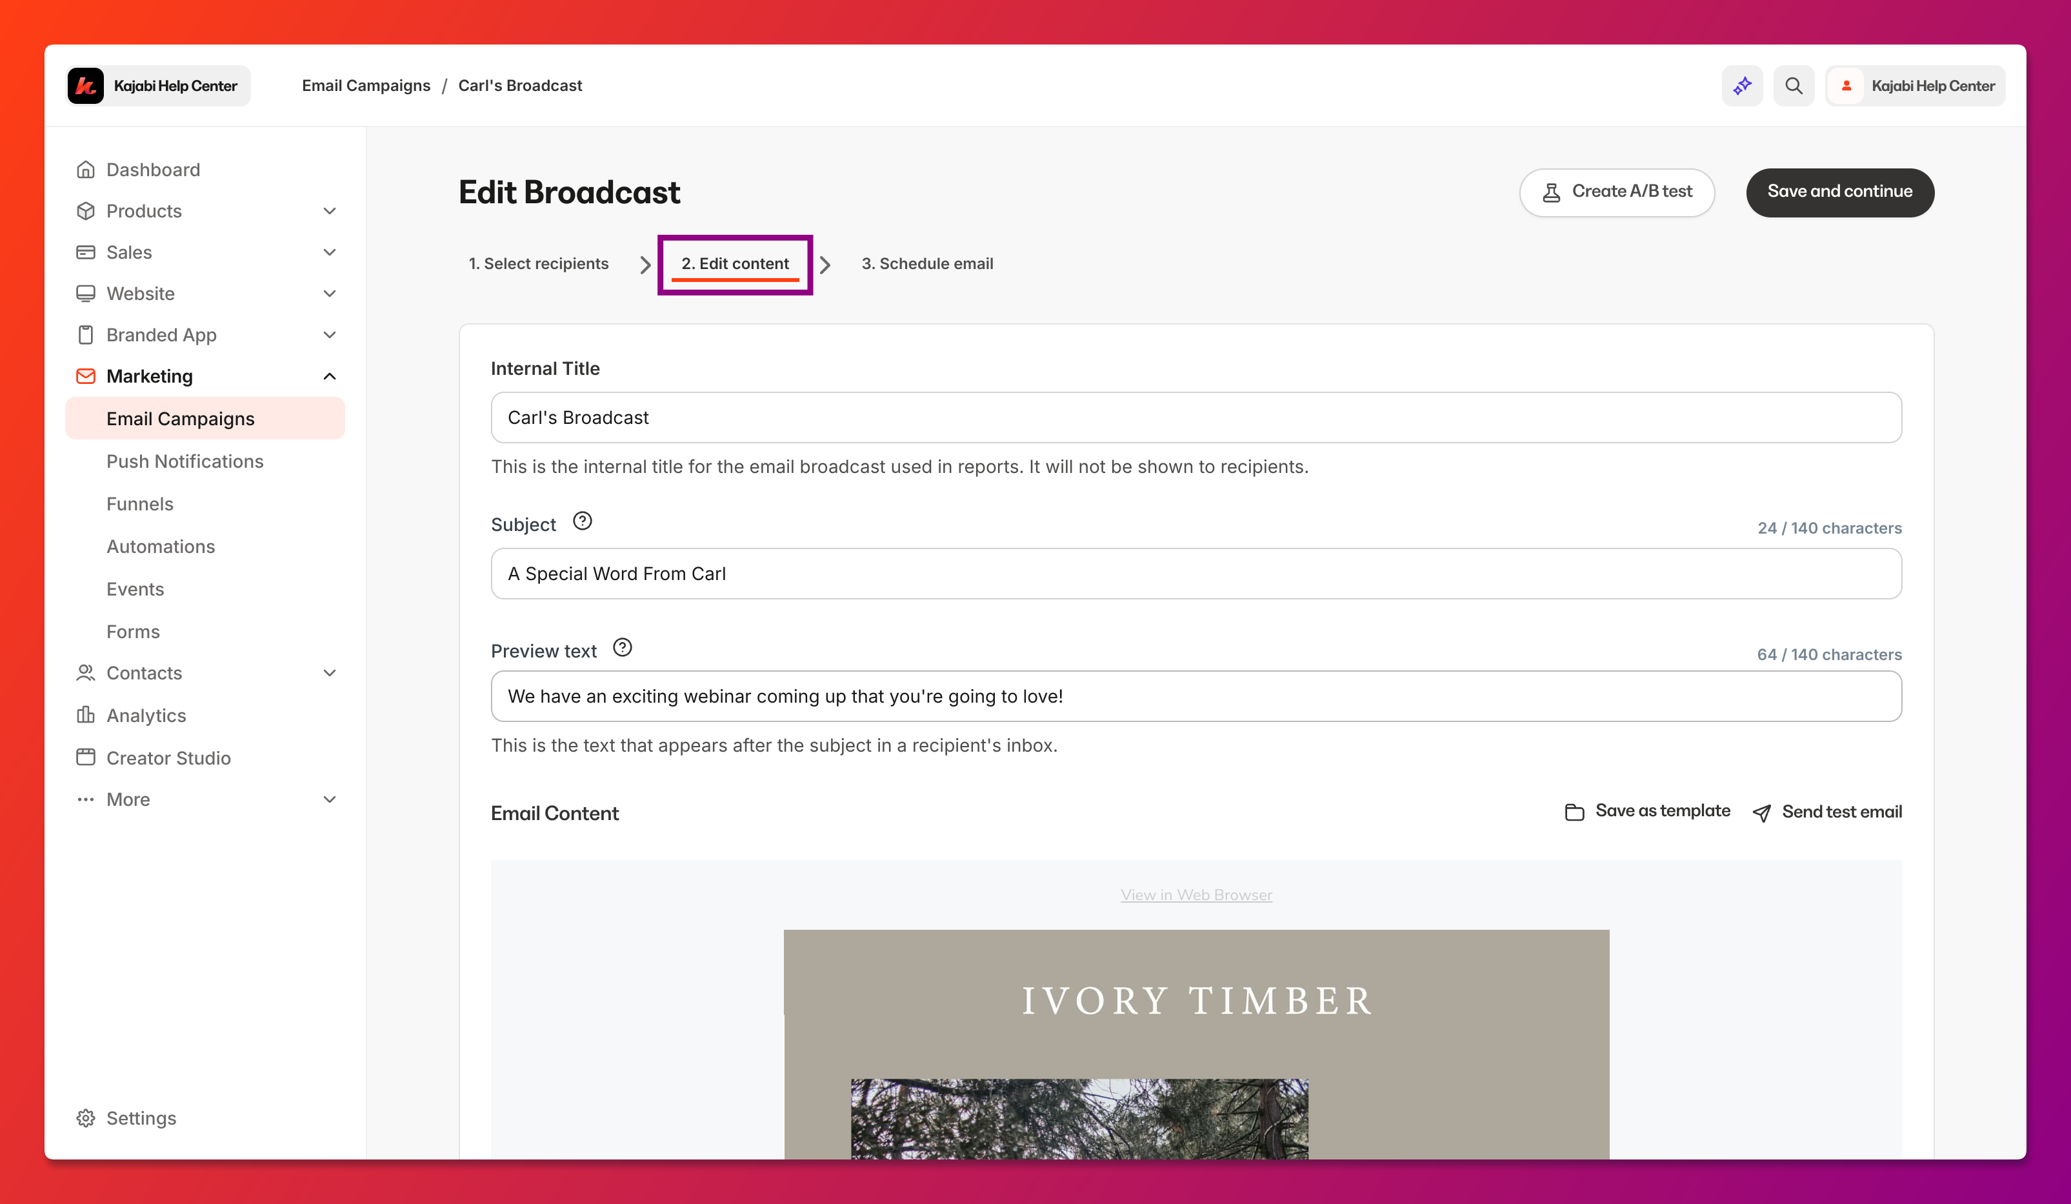The image size is (2071, 1204).
Task: Click the Subject help question-mark icon
Action: pyautogui.click(x=582, y=521)
